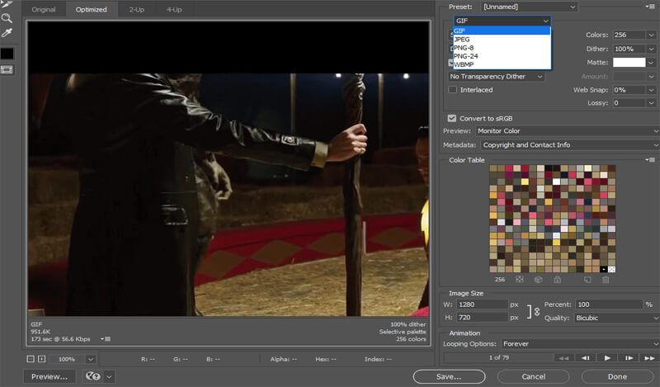Delete selected color with trash icon
This screenshot has width=660, height=387.
coord(606,280)
